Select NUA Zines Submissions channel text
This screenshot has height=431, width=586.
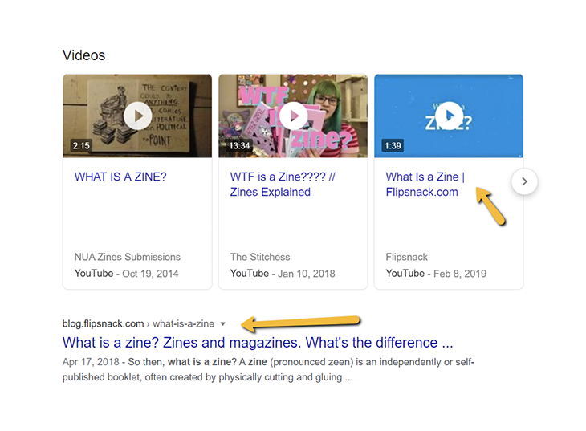point(127,257)
